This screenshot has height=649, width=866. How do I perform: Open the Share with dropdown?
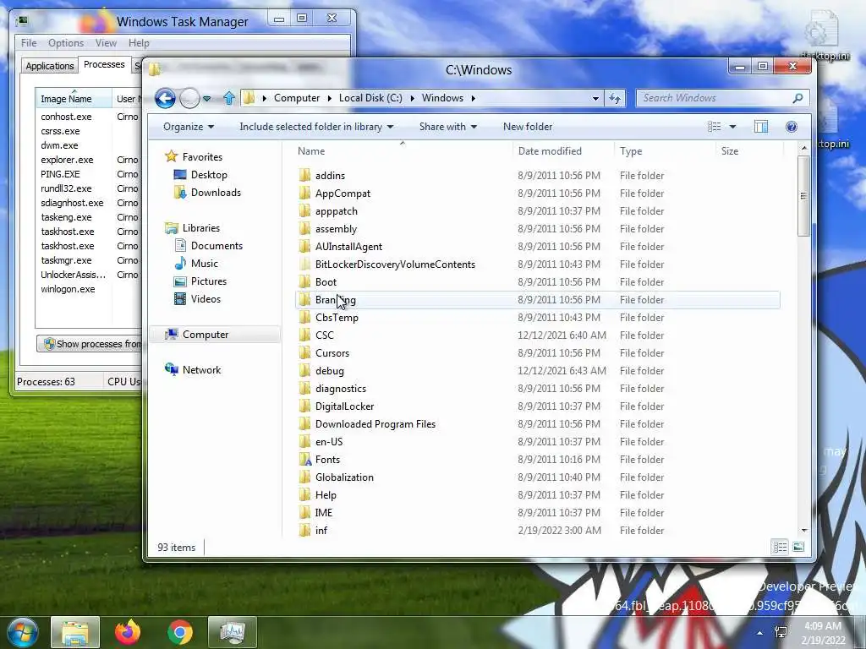point(448,127)
